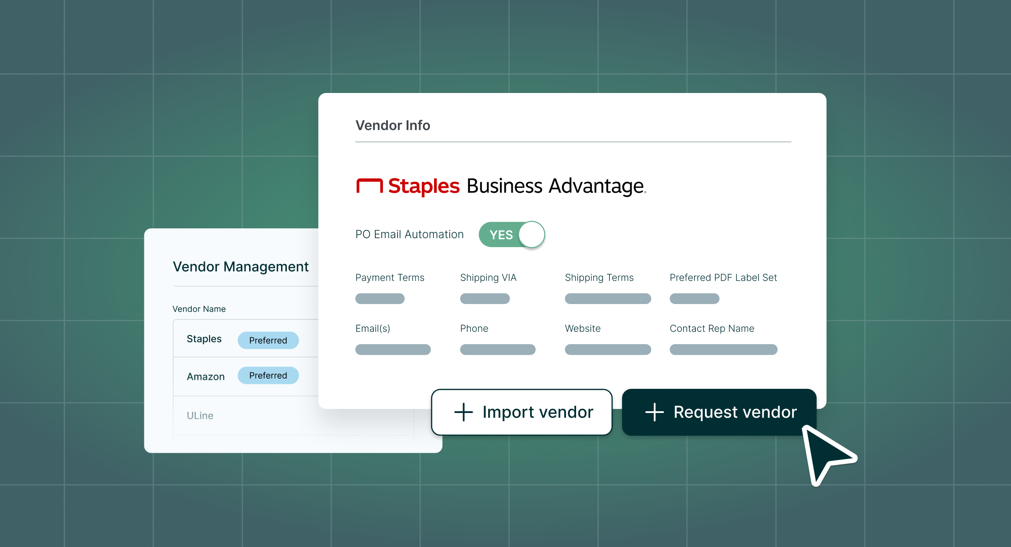Image resolution: width=1011 pixels, height=547 pixels.
Task: Click the Shipping Terms value field
Action: pyautogui.click(x=608, y=299)
